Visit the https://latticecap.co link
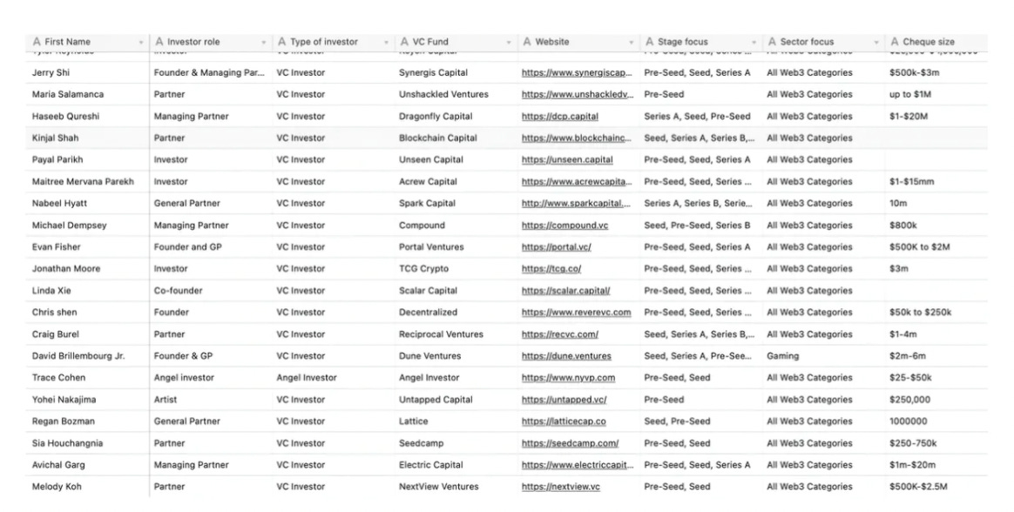This screenshot has height=512, width=1014. tap(564, 421)
